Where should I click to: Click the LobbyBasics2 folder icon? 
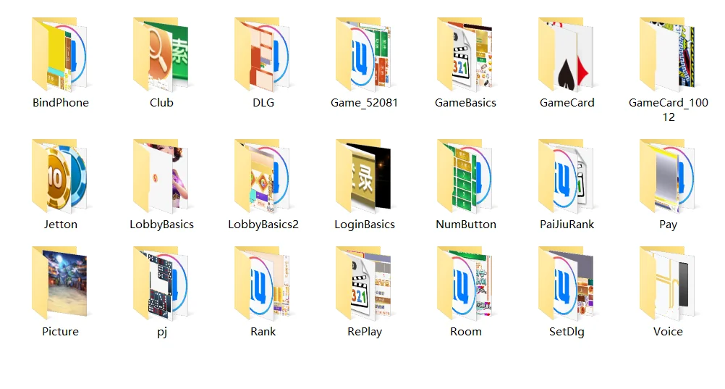[263, 176]
